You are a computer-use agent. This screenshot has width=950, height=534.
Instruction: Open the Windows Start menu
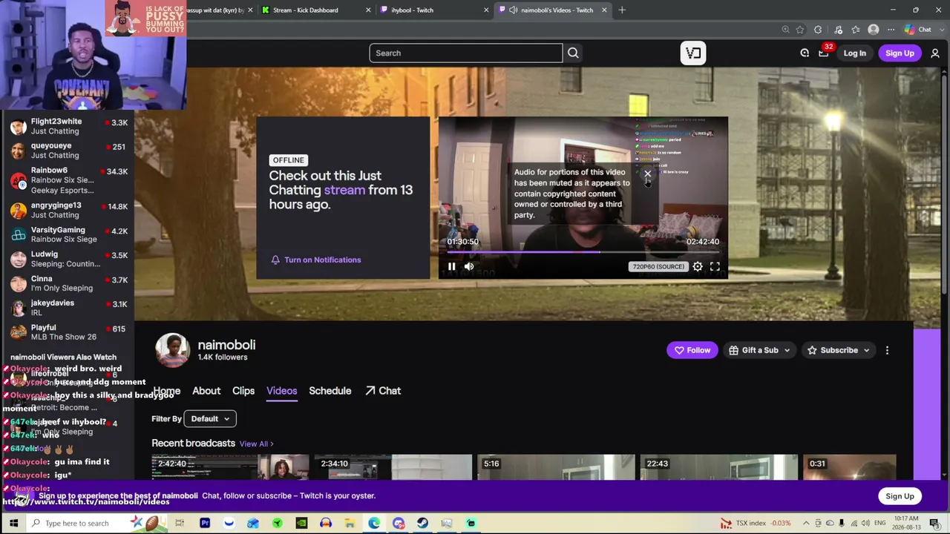pyautogui.click(x=13, y=524)
